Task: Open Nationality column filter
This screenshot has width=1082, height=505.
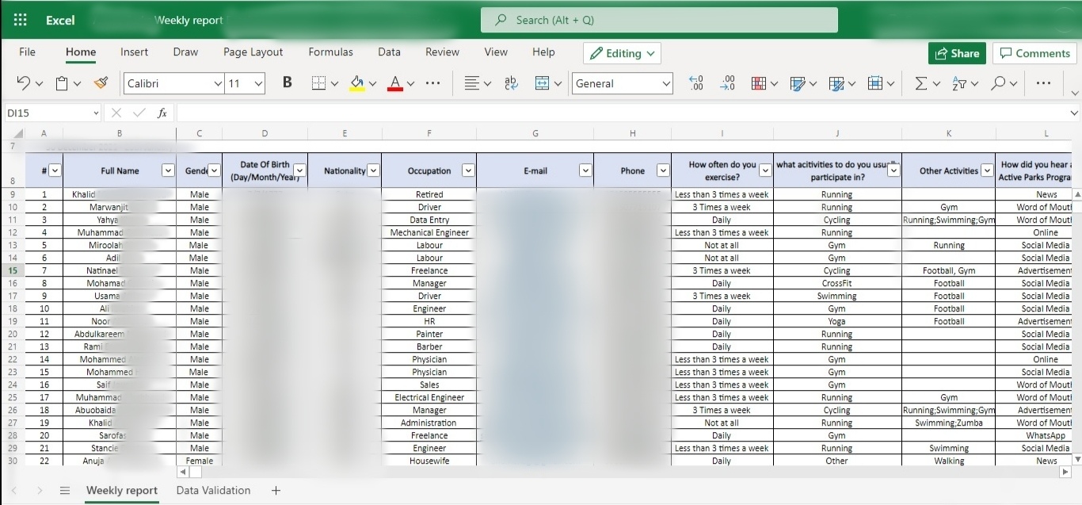Action: click(374, 170)
